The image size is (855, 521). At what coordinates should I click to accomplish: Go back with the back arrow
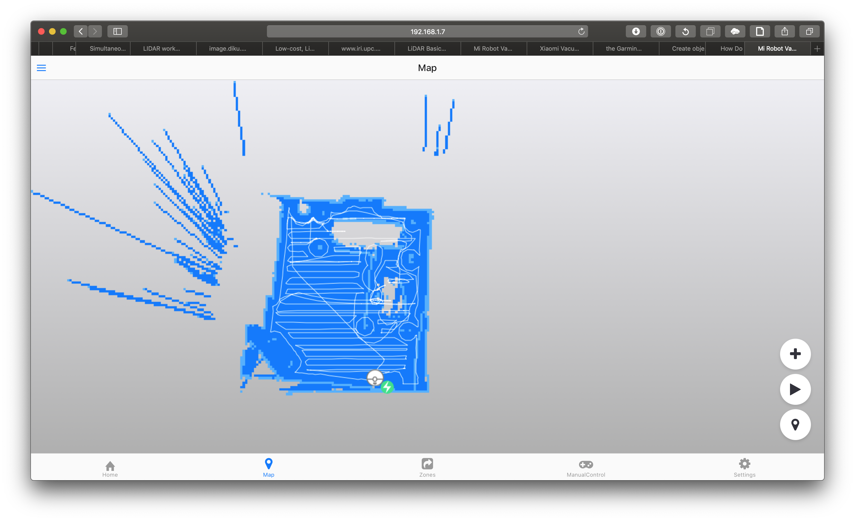click(81, 32)
